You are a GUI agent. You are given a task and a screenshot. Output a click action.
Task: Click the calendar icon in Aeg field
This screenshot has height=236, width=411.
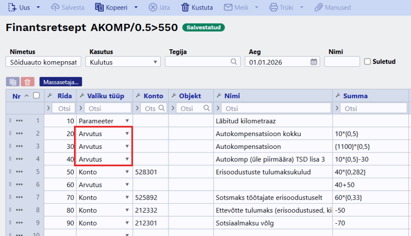click(x=314, y=62)
